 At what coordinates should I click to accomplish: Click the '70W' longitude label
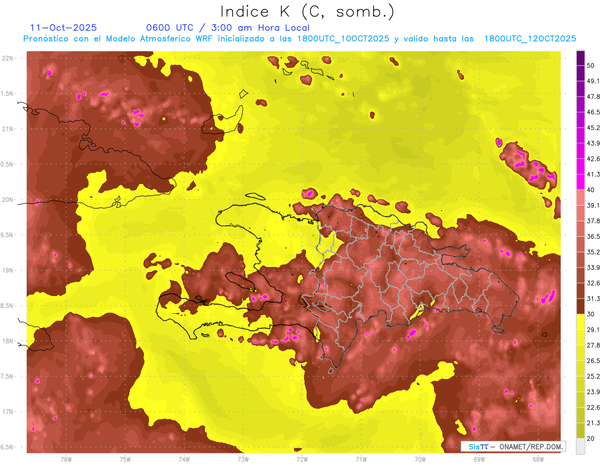pyautogui.click(x=420, y=459)
